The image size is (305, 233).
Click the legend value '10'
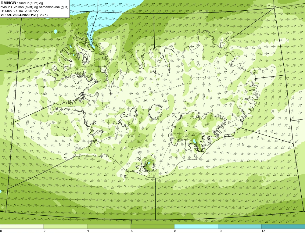(220, 231)
